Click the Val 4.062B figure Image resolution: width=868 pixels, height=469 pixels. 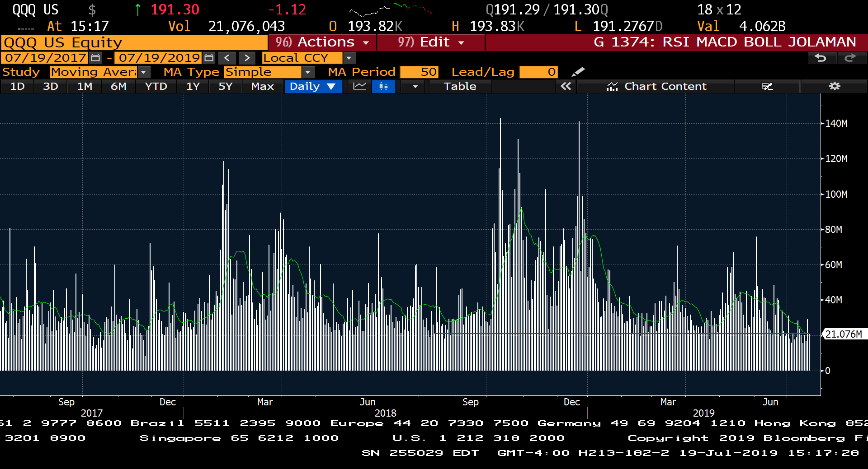741,26
